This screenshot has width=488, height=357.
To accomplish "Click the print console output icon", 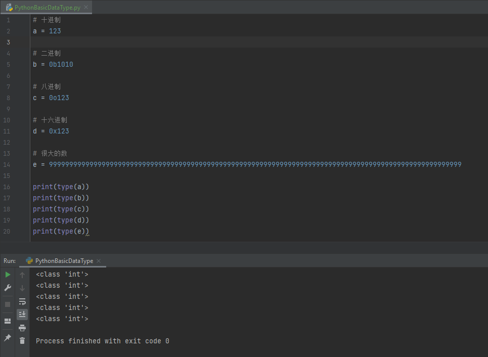I will [22, 328].
